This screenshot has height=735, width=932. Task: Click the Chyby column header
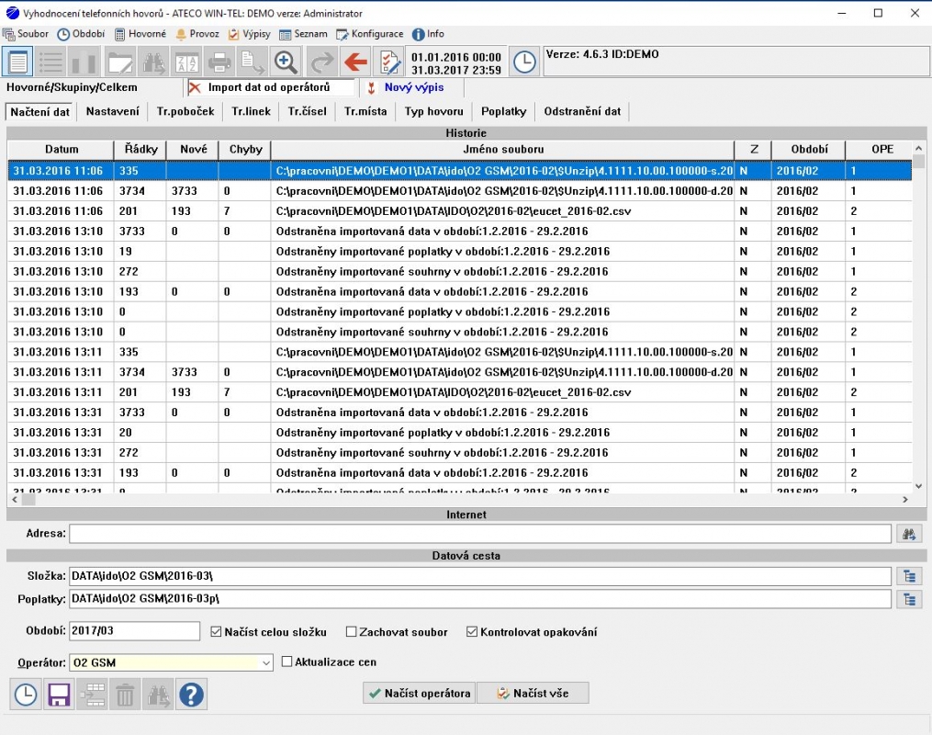point(245,149)
